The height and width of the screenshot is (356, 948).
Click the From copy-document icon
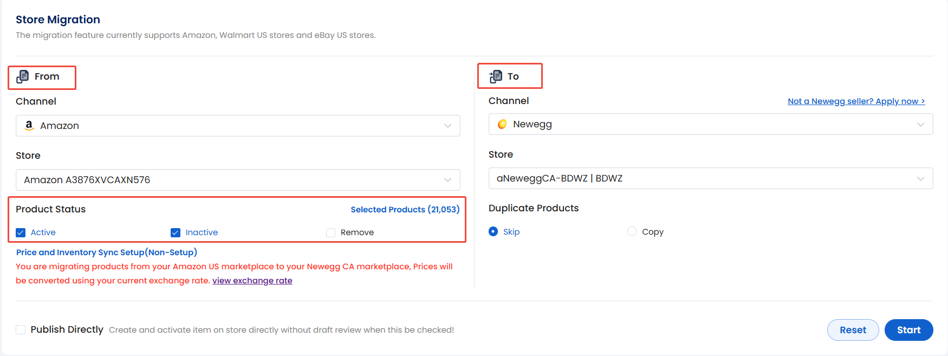click(x=23, y=77)
